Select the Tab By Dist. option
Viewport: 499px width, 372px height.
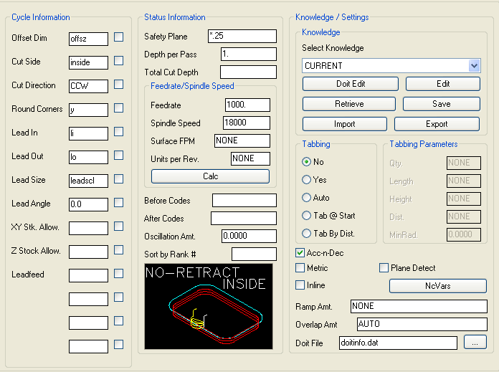(x=306, y=234)
